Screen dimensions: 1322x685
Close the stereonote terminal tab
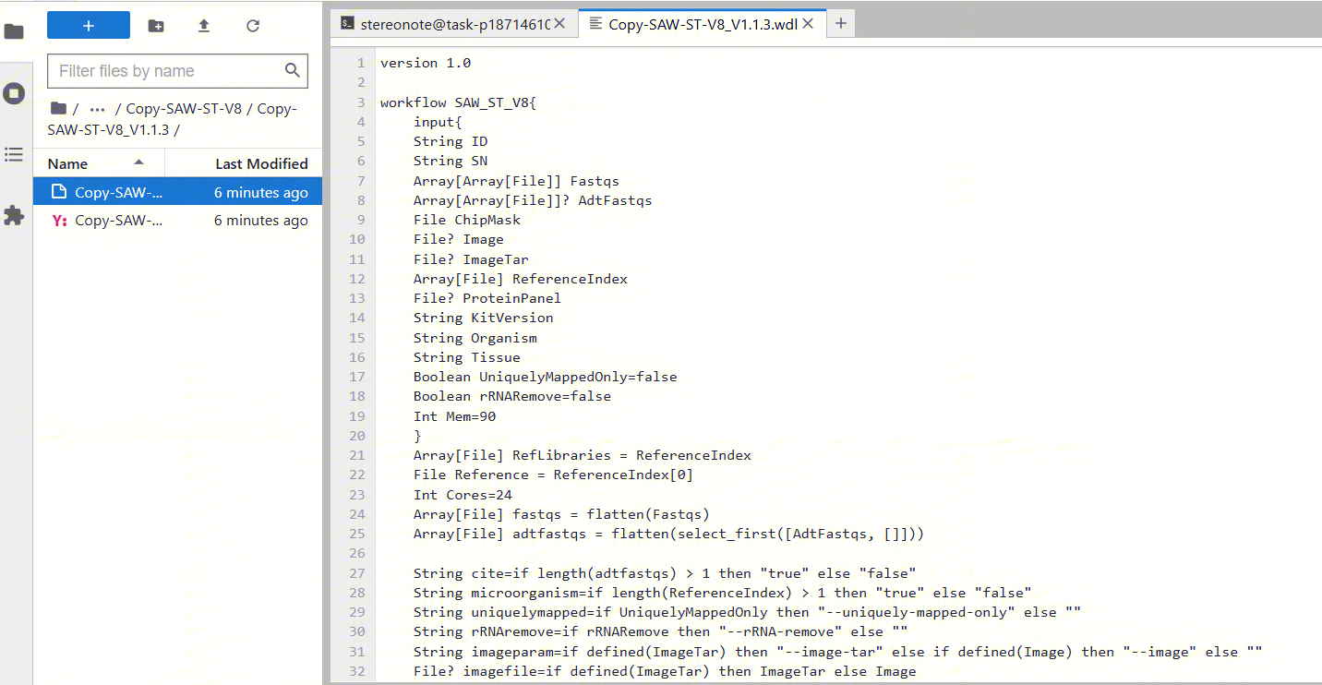560,24
